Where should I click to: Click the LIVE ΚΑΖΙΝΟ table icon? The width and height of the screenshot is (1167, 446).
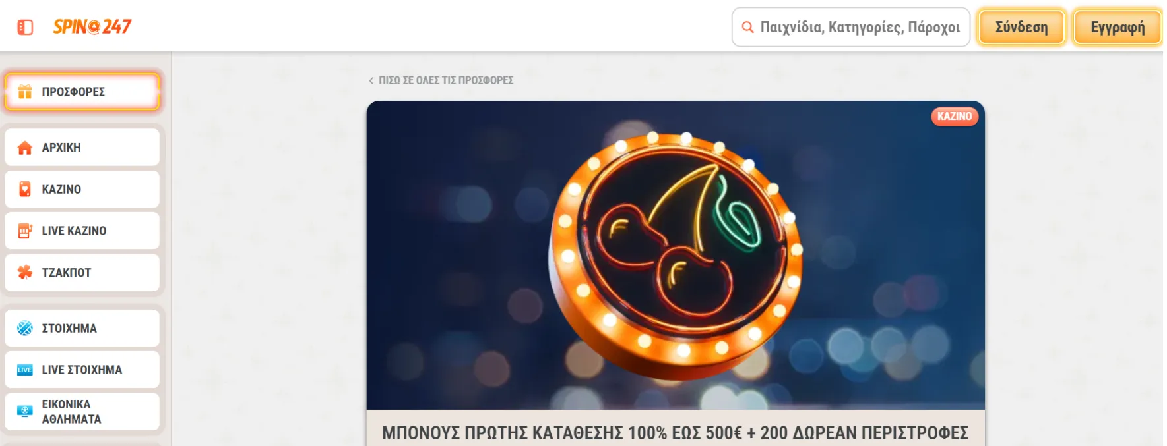(x=25, y=231)
